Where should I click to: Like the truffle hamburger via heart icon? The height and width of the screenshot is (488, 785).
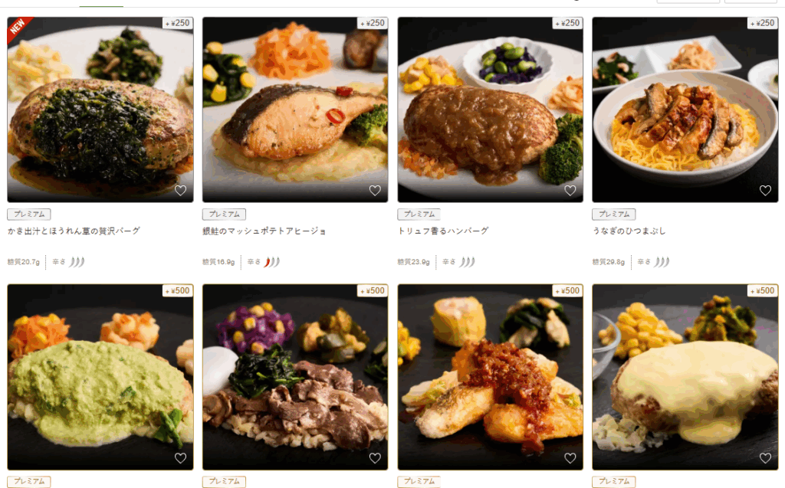click(570, 190)
